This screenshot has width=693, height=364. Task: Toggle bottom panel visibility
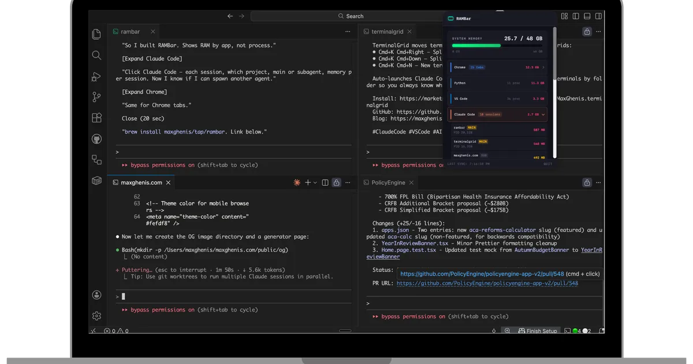click(587, 16)
